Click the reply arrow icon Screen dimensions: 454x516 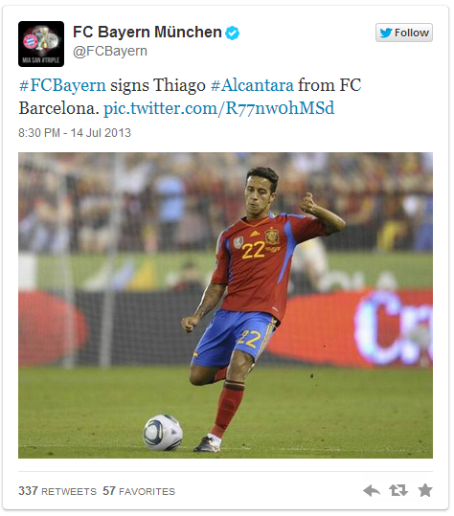pyautogui.click(x=372, y=491)
